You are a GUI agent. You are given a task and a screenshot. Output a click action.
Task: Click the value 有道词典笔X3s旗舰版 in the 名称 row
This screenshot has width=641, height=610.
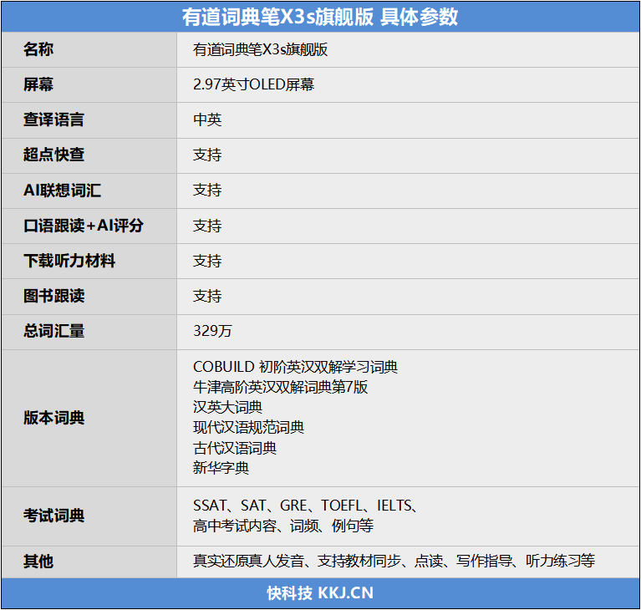point(261,50)
